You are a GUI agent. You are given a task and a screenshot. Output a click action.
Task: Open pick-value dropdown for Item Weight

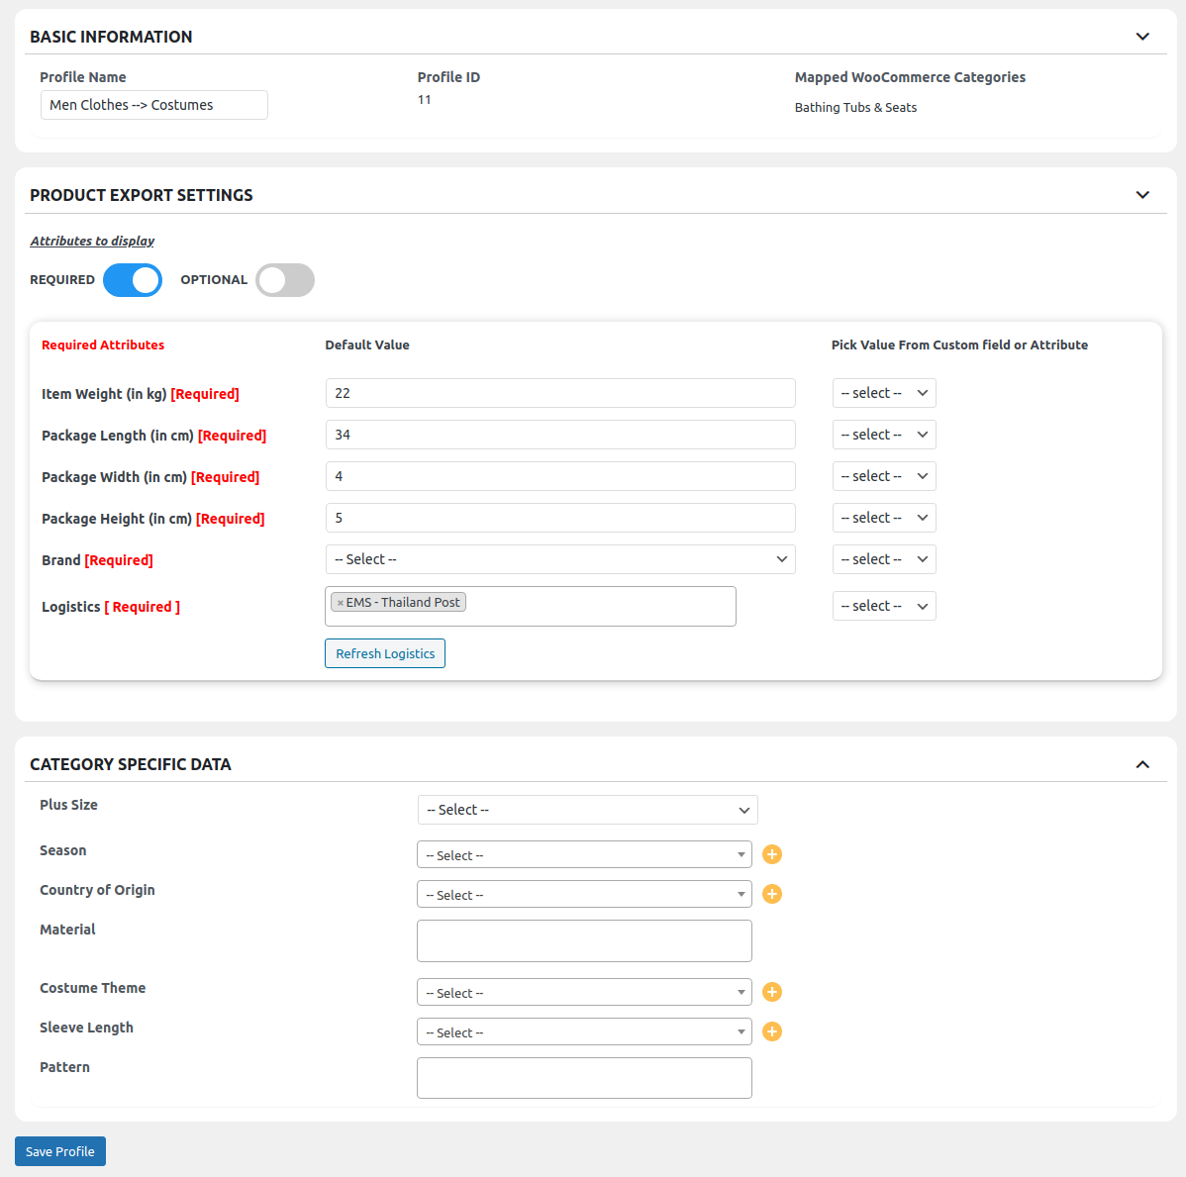883,392
